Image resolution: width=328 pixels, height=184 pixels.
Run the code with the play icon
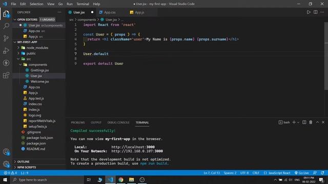pyautogui.click(x=309, y=12)
